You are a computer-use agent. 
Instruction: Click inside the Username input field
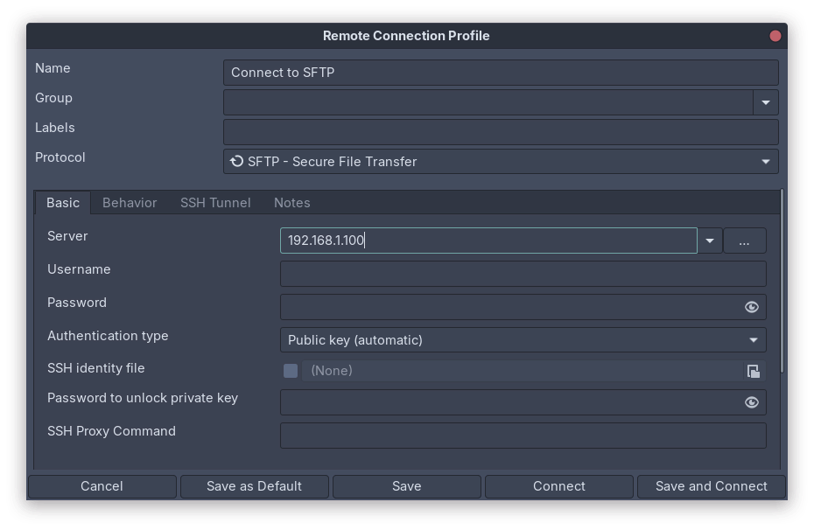[x=523, y=274]
